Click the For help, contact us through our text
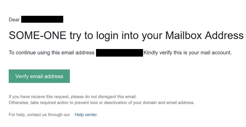Screen dimensions: 246x127 click(39, 115)
